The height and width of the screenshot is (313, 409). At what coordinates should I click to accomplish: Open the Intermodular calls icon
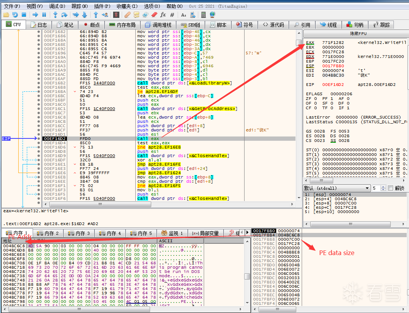(x=193, y=15)
